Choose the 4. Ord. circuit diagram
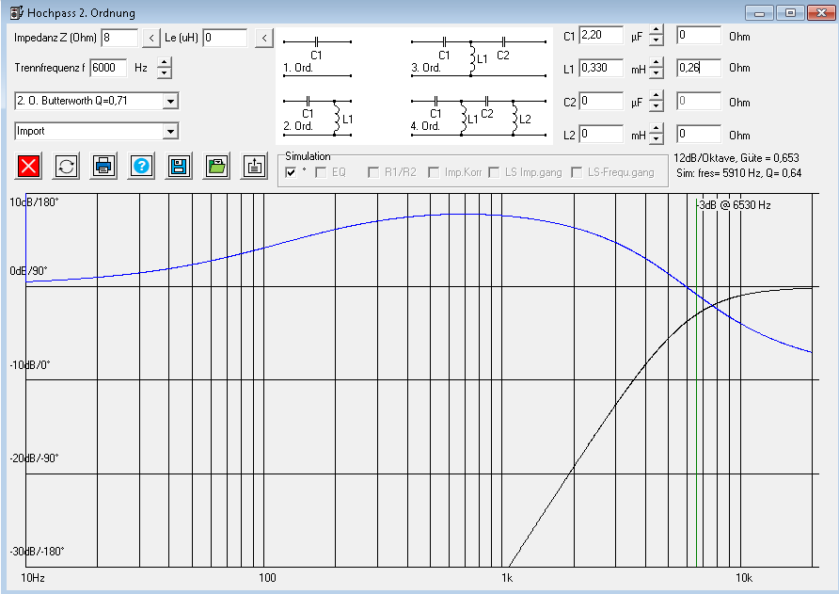This screenshot has height=594, width=839. coord(479,116)
